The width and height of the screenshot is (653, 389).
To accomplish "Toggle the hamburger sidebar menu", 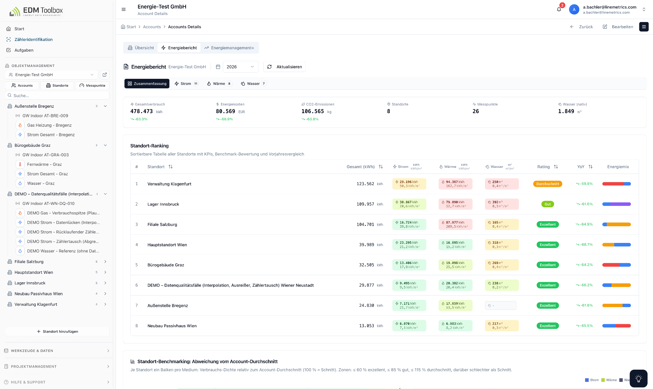I will [124, 10].
